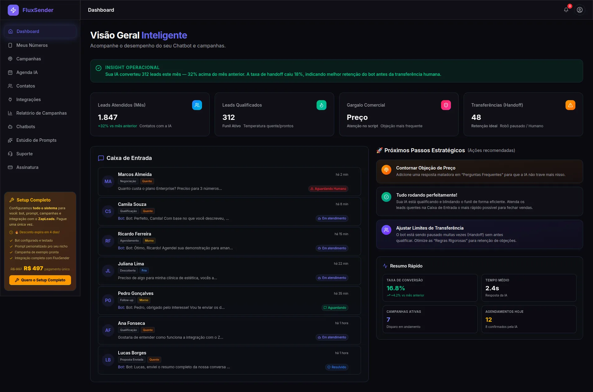Select "Campanhas" in the sidebar
The image size is (593, 392).
pos(28,59)
